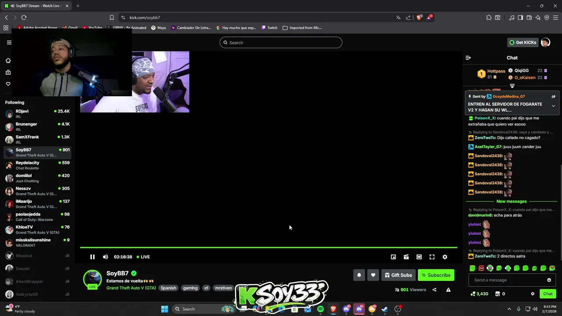Mute the stream volume

pos(105,257)
